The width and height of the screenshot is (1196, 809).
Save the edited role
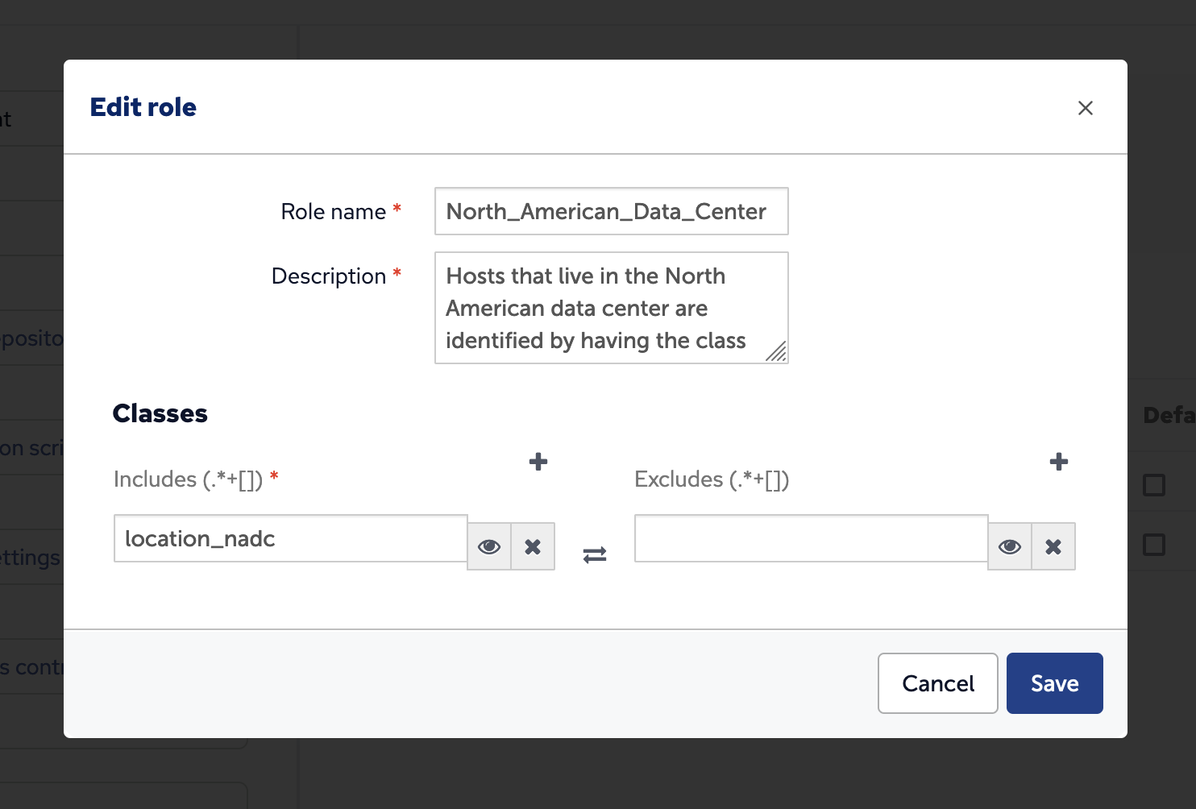[1054, 683]
